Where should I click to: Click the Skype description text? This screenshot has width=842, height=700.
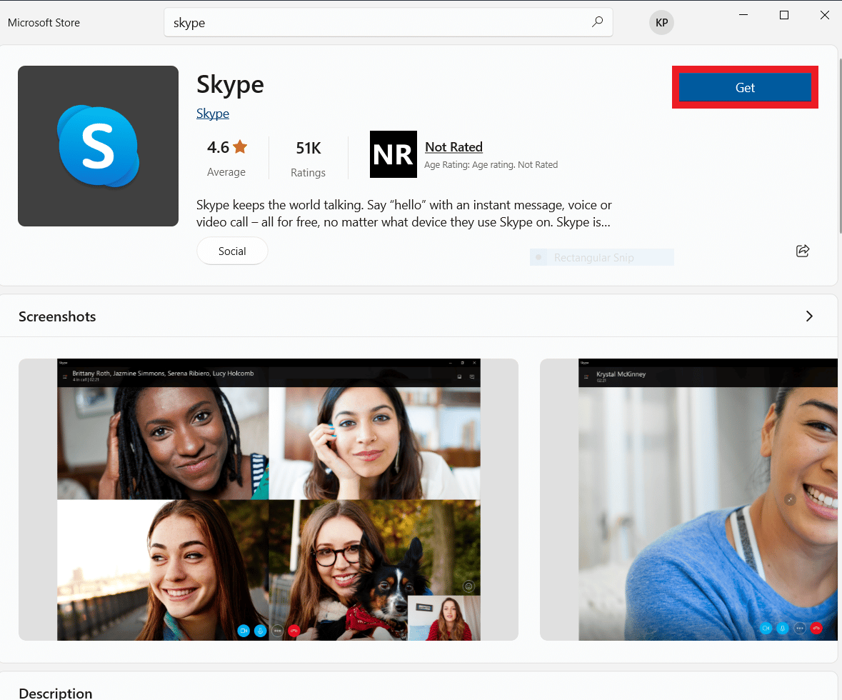pos(404,214)
